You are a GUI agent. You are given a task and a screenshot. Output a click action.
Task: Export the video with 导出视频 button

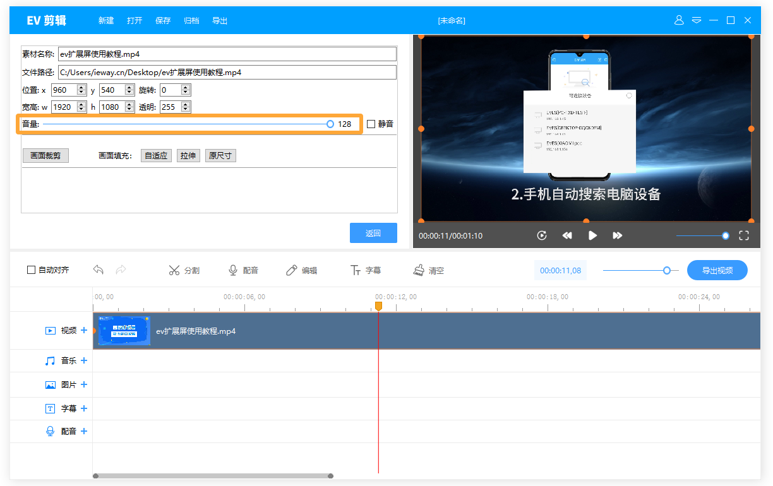pos(717,270)
